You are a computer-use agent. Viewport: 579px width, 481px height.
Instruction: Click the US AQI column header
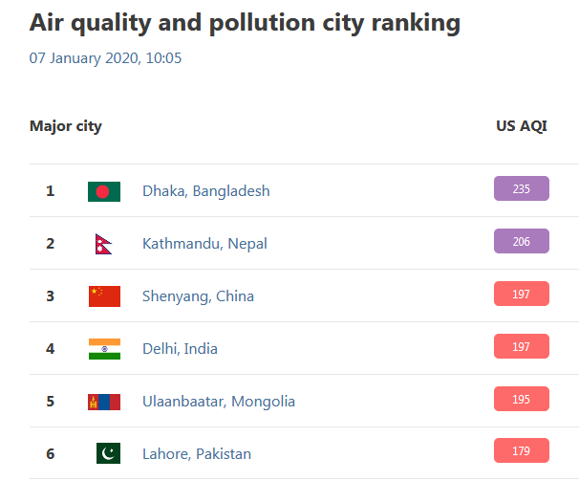[x=522, y=126]
